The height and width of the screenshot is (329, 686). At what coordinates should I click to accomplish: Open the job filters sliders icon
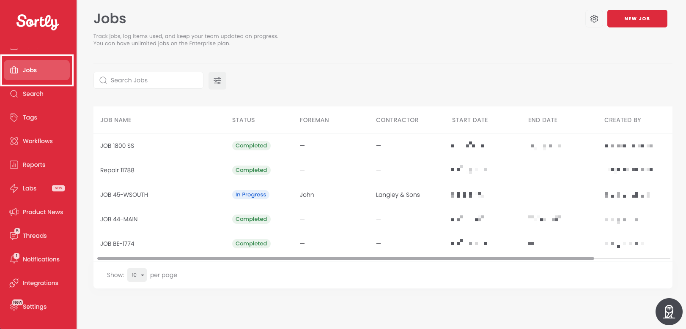pos(217,81)
